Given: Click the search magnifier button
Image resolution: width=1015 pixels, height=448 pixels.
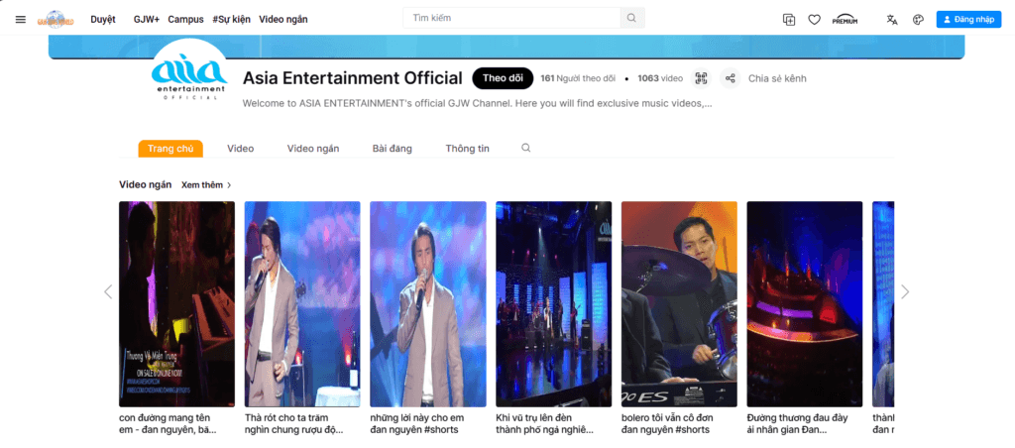Looking at the screenshot, I should point(631,18).
